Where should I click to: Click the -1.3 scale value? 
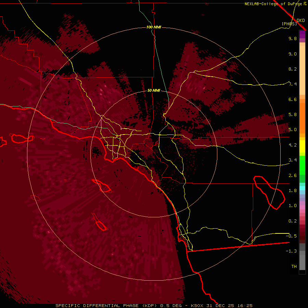[x=291, y=251]
